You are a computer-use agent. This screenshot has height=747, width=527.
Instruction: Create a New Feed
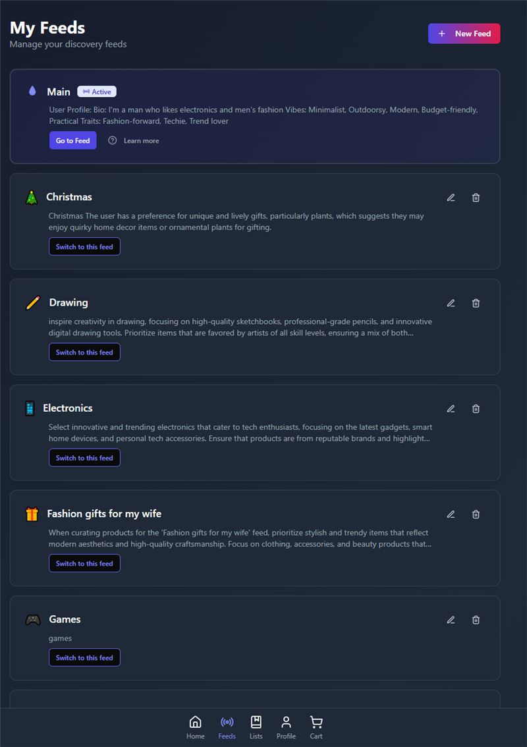pyautogui.click(x=464, y=34)
